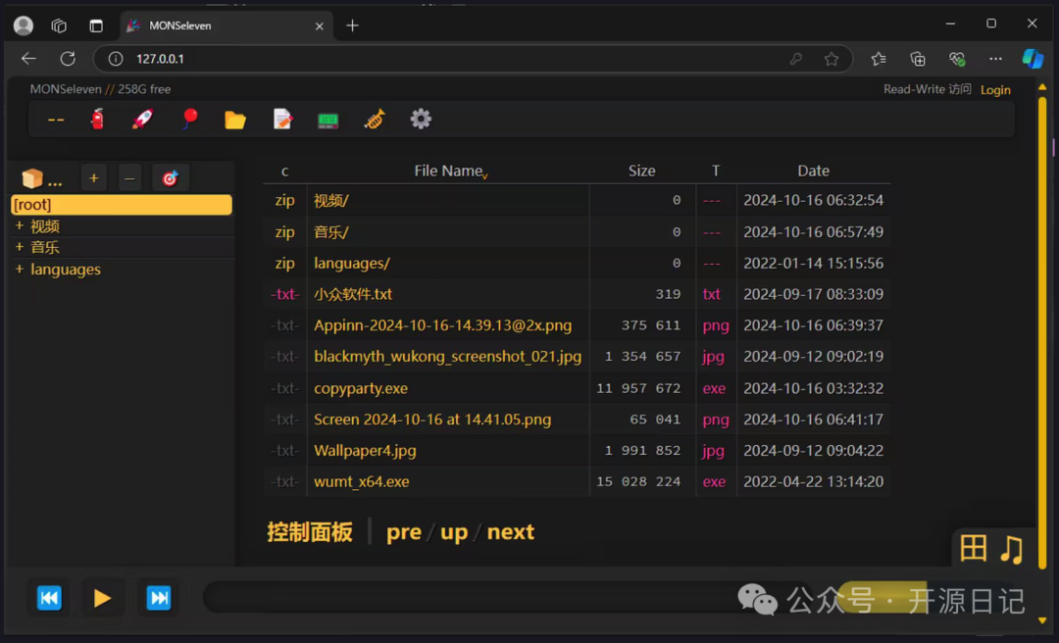The height and width of the screenshot is (643, 1059).
Task: Open the rocket upload icon
Action: tap(143, 120)
